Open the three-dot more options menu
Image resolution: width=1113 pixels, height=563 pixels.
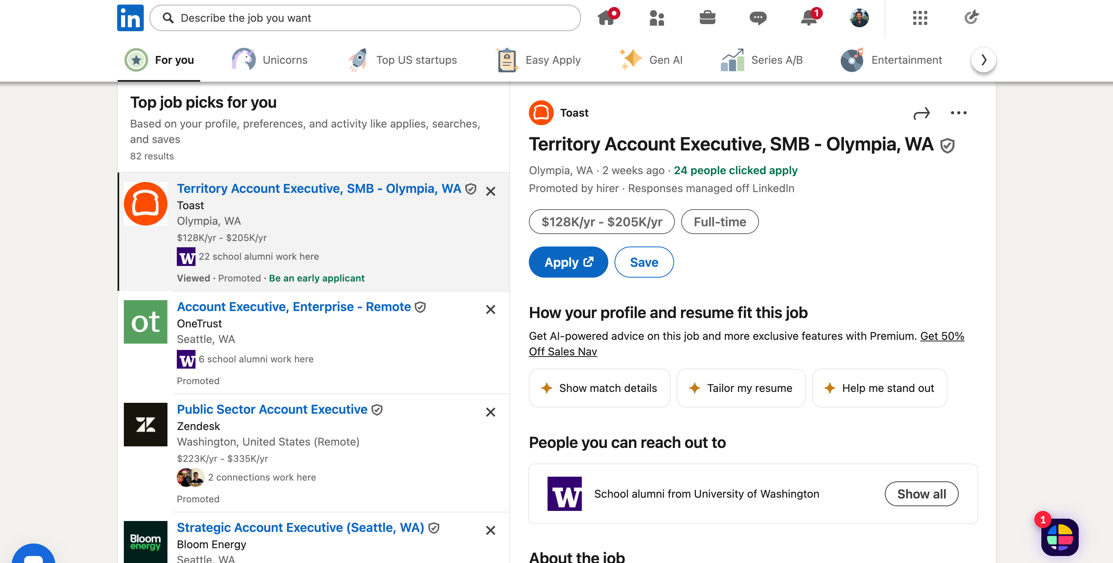958,113
